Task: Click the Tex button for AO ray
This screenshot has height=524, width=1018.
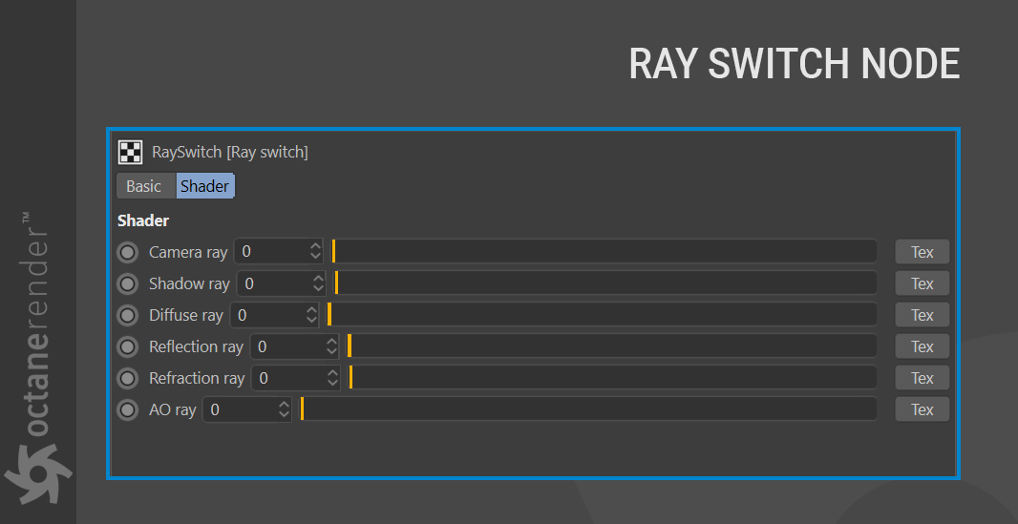Action: [922, 409]
